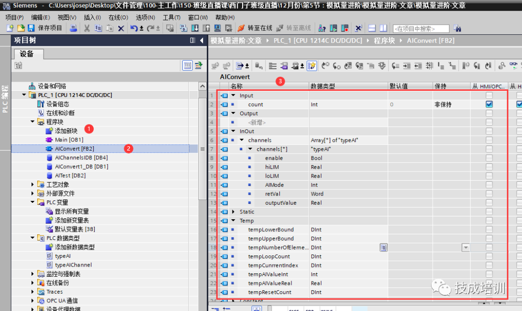Image resolution: width=522 pixels, height=311 pixels.
Task: Click the PLC 编程 side tab
Action: 5,99
